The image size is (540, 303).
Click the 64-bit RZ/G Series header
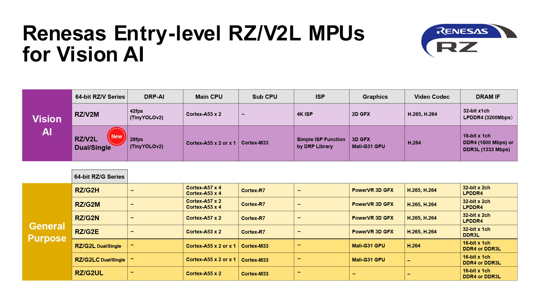click(x=99, y=176)
